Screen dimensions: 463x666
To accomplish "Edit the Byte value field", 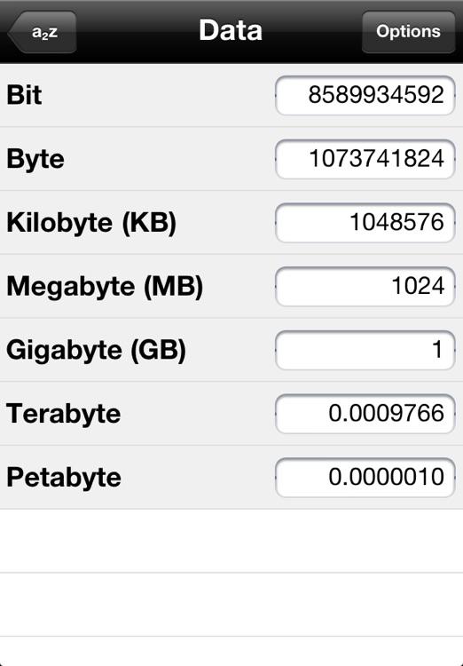I will pos(365,159).
